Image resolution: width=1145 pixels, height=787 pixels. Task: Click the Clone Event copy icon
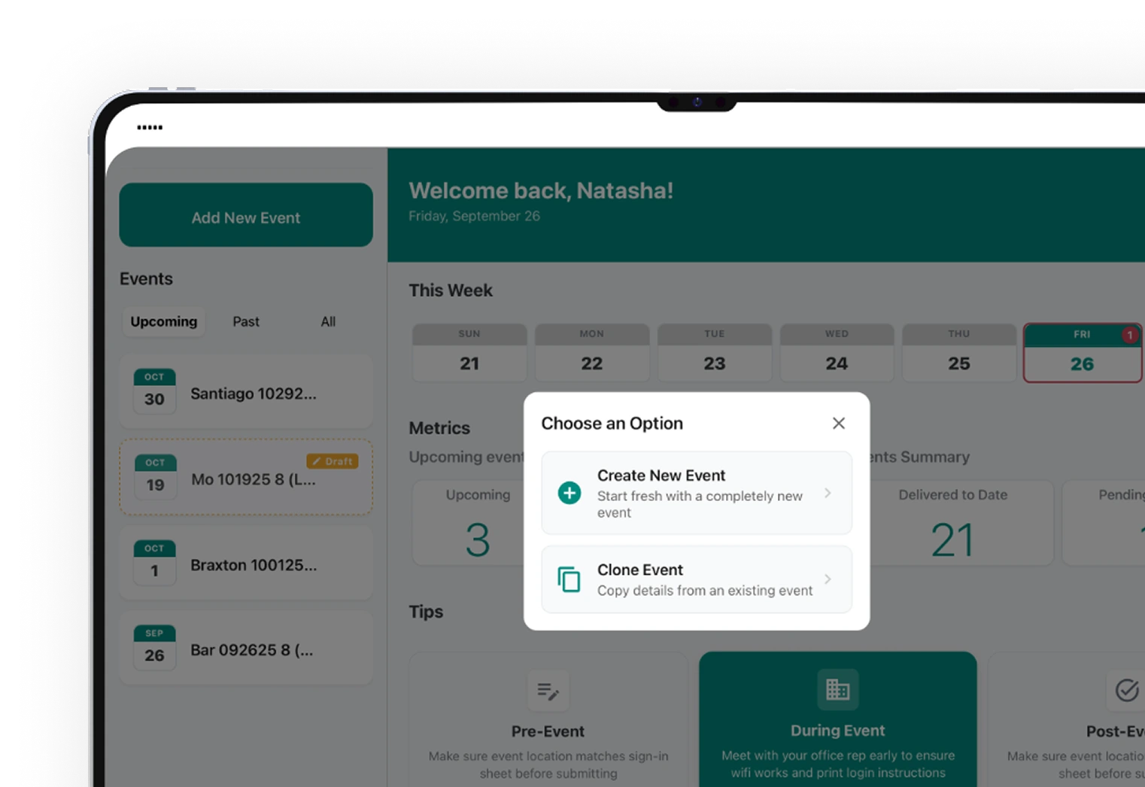click(x=569, y=579)
